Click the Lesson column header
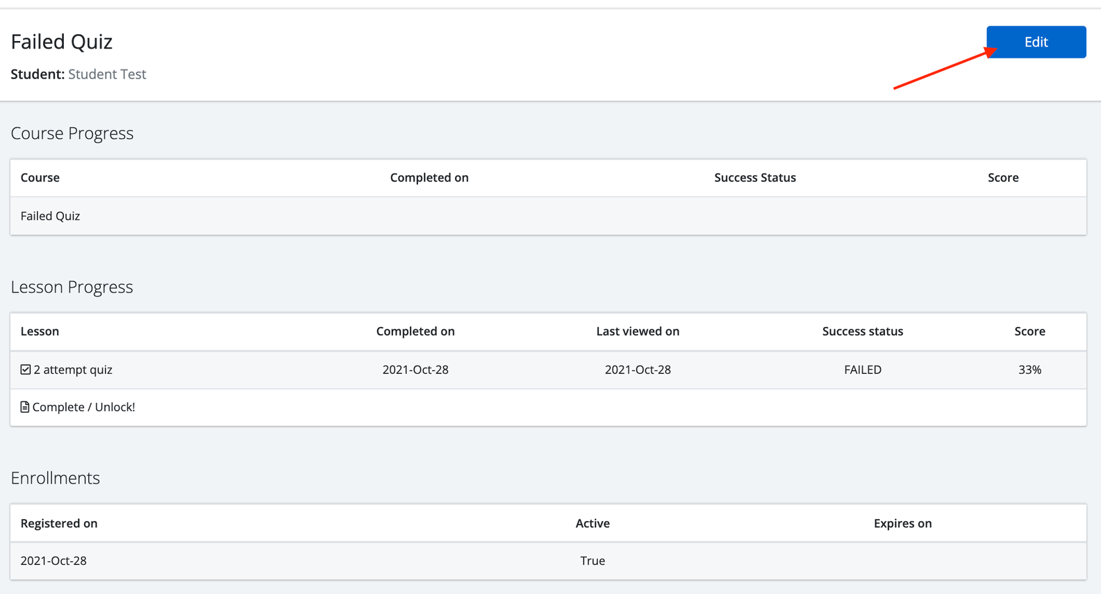This screenshot has height=594, width=1101. pyautogui.click(x=40, y=331)
